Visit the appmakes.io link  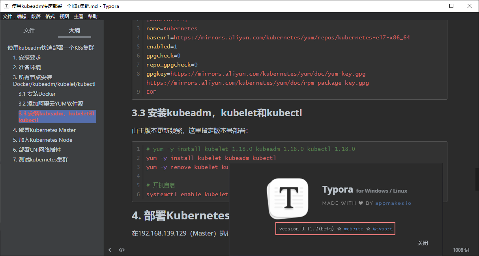point(393,203)
